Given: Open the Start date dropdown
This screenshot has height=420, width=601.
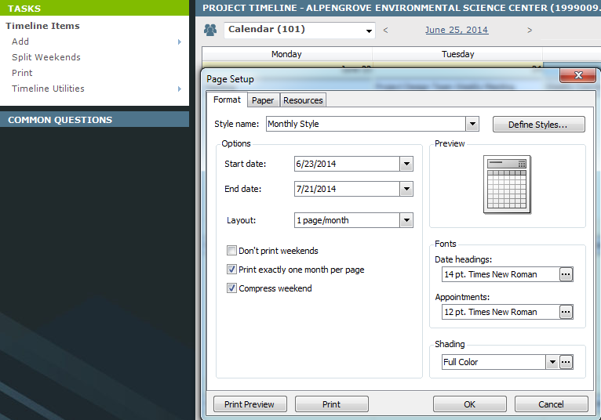Looking at the screenshot, I should click(x=406, y=164).
